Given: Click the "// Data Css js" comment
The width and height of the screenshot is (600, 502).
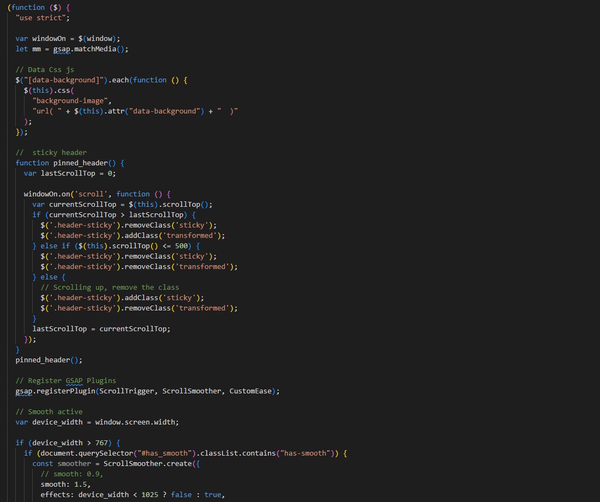Looking at the screenshot, I should [x=45, y=70].
